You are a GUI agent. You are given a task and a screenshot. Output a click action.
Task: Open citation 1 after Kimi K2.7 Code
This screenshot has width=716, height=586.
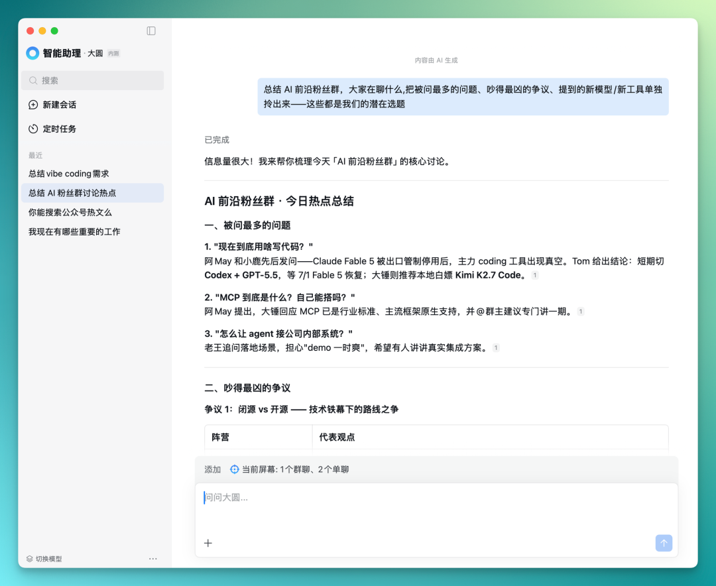point(535,275)
